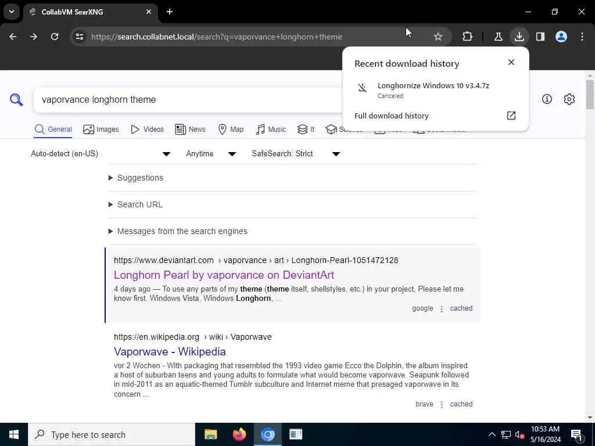Reload the current page
Screen dimensions: 595x446
[55, 37]
